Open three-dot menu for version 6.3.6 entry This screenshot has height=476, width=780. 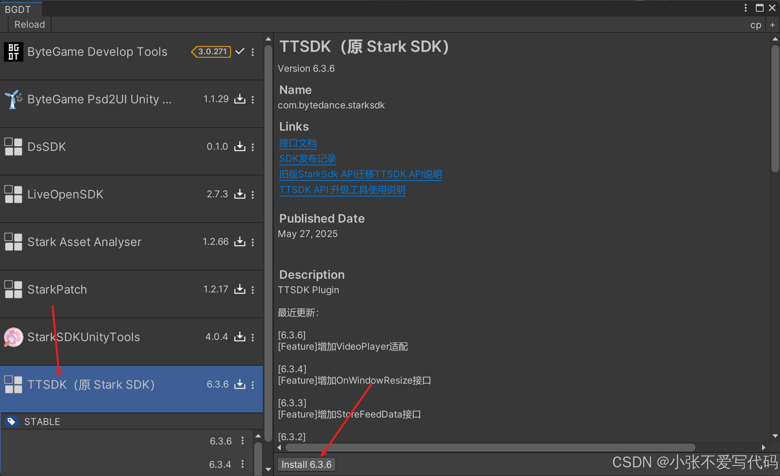243,441
